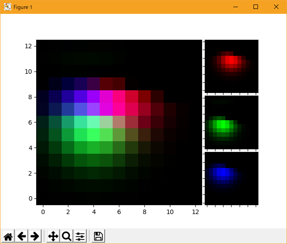Viewport: 287px width, 244px height.
Task: Click the blue channel subplot
Action: 232,178
